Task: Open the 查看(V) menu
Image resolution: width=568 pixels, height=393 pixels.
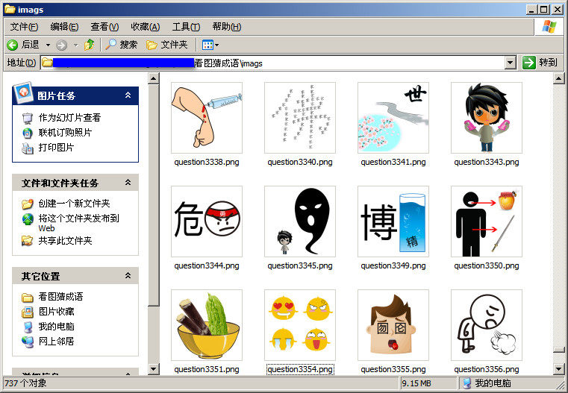Action: tap(104, 27)
